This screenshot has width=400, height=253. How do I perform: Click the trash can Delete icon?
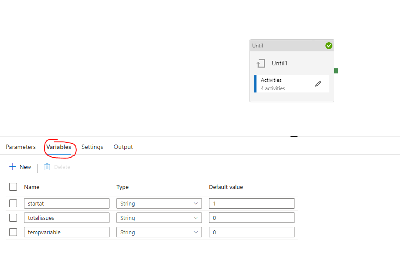pos(47,167)
